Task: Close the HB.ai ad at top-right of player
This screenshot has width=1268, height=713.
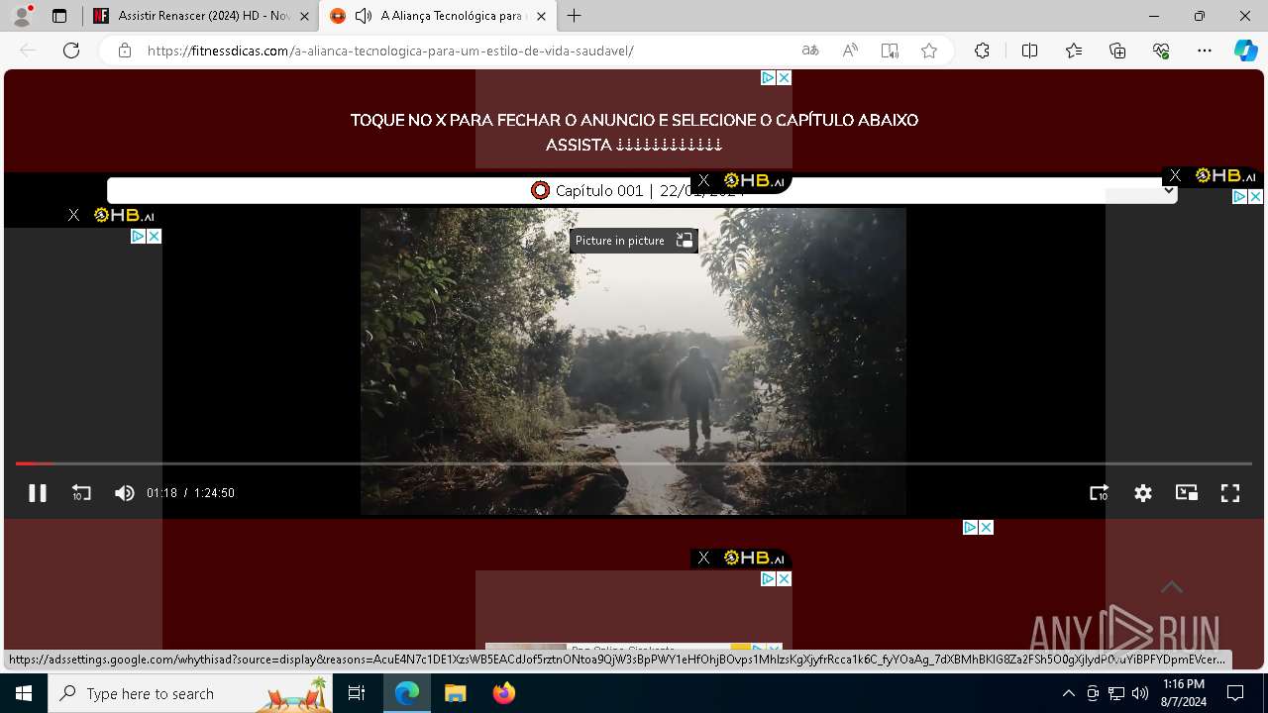Action: (1175, 175)
